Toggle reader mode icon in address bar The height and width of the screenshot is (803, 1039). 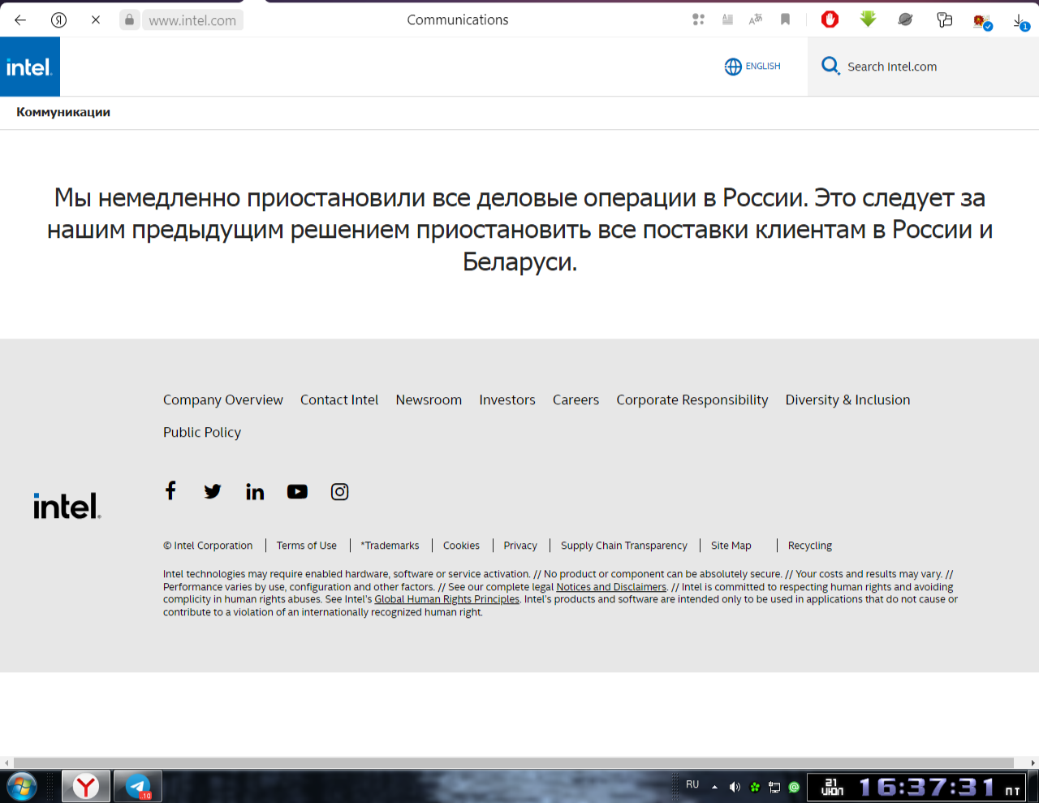[x=728, y=19]
